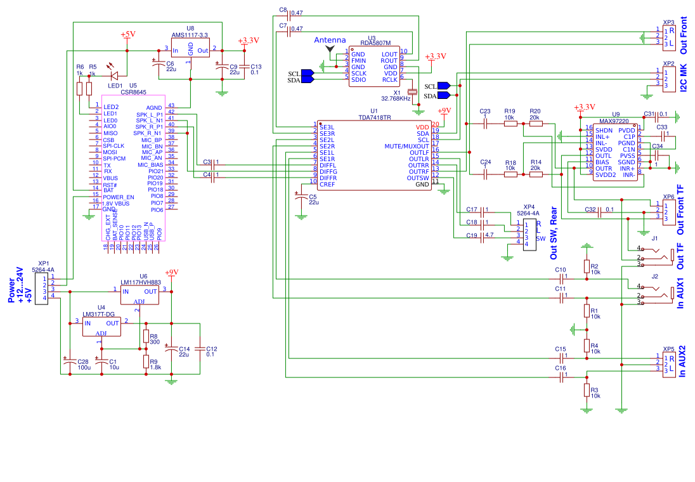Click capacitor C16 symbol

click(x=561, y=377)
